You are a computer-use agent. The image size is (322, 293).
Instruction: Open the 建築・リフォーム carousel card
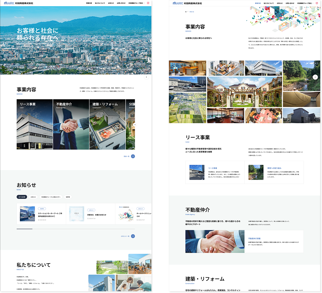[107, 124]
